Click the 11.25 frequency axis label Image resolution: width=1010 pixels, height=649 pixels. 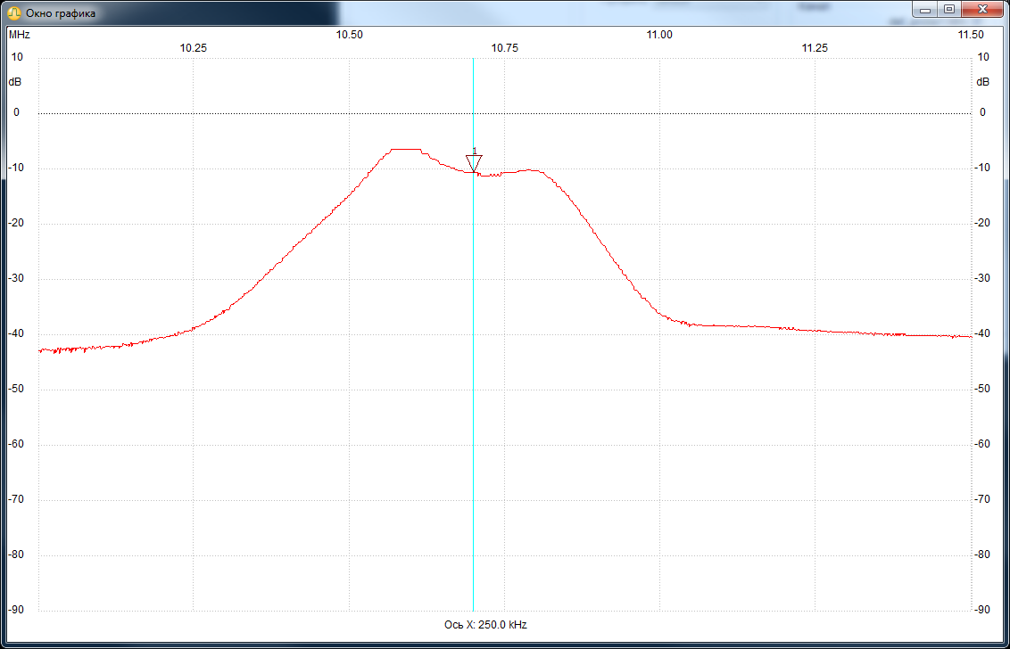coord(815,48)
